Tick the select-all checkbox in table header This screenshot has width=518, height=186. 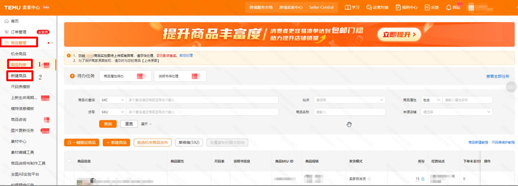click(69, 161)
